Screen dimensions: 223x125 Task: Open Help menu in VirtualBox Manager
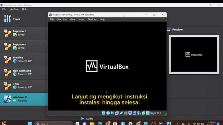point(25,9)
